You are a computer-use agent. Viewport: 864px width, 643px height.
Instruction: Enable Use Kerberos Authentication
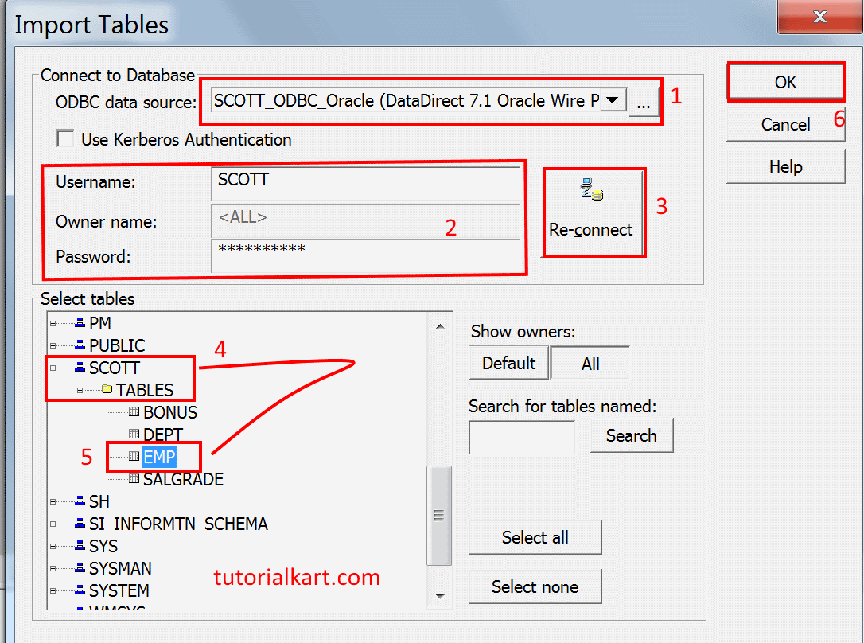click(65, 138)
